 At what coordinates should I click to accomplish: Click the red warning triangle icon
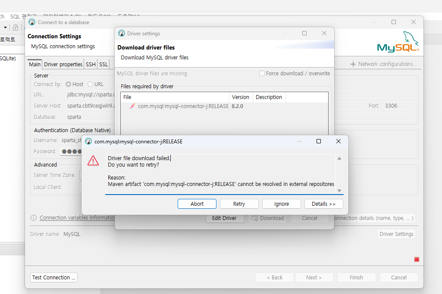[93, 161]
